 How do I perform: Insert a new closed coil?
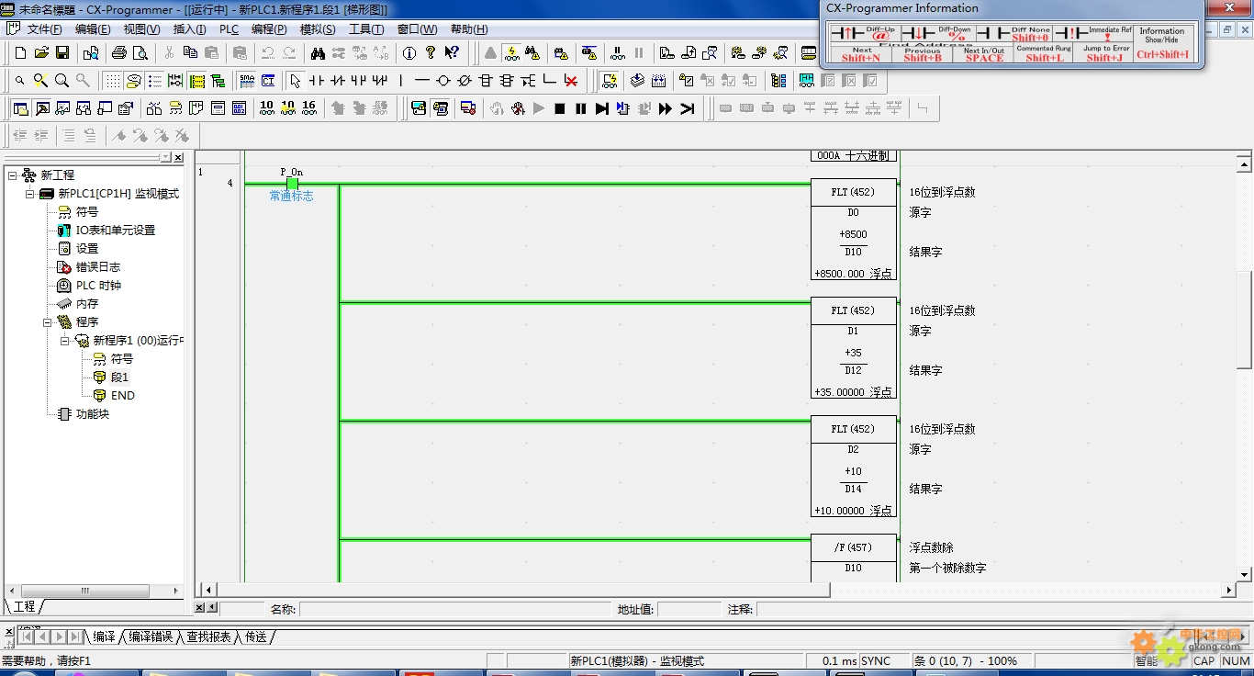[464, 81]
